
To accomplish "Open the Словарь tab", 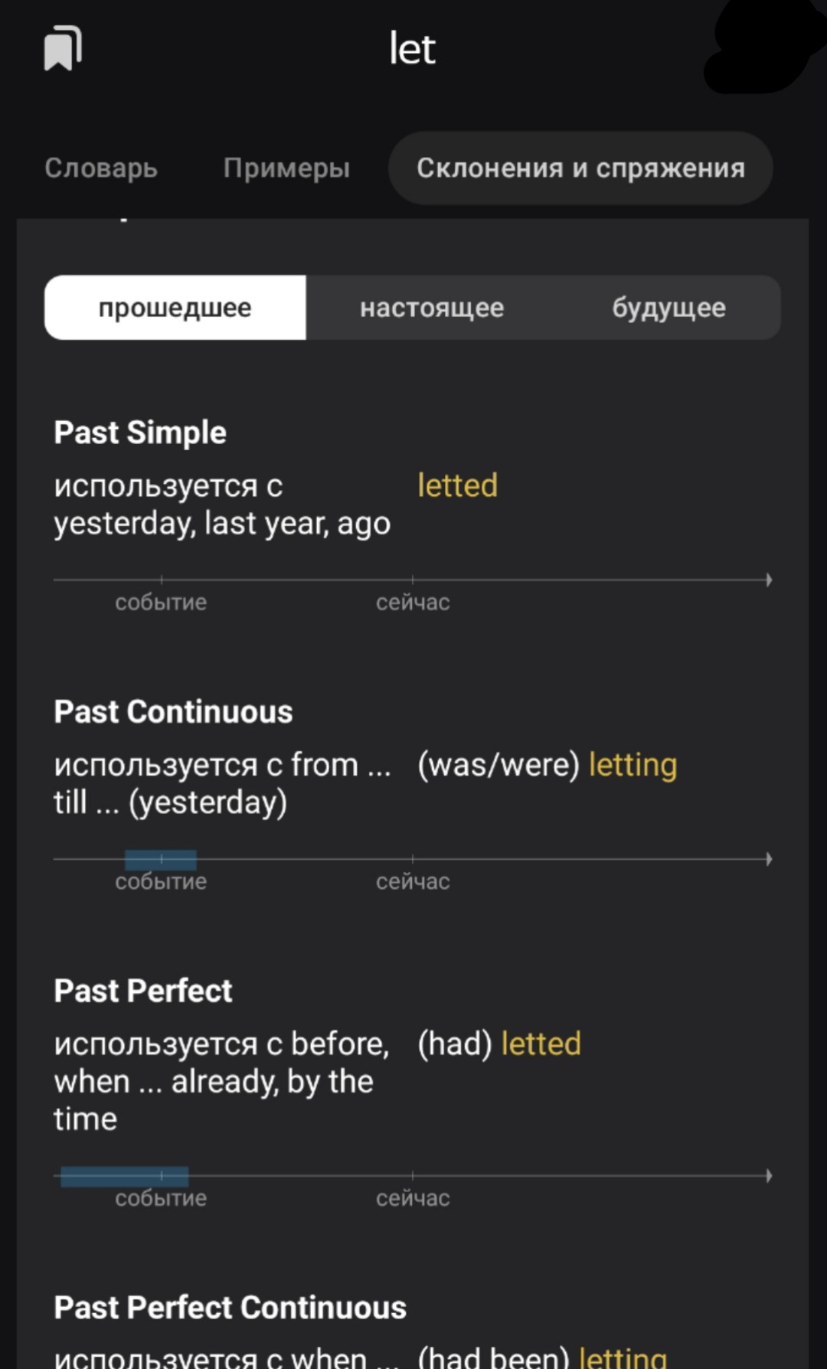I will pyautogui.click(x=101, y=168).
